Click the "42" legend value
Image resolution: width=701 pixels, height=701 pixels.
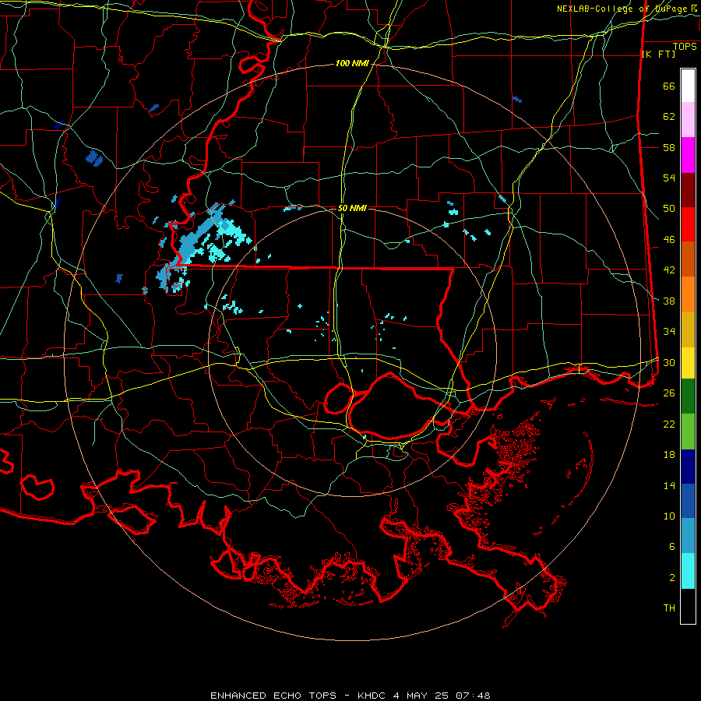669,270
